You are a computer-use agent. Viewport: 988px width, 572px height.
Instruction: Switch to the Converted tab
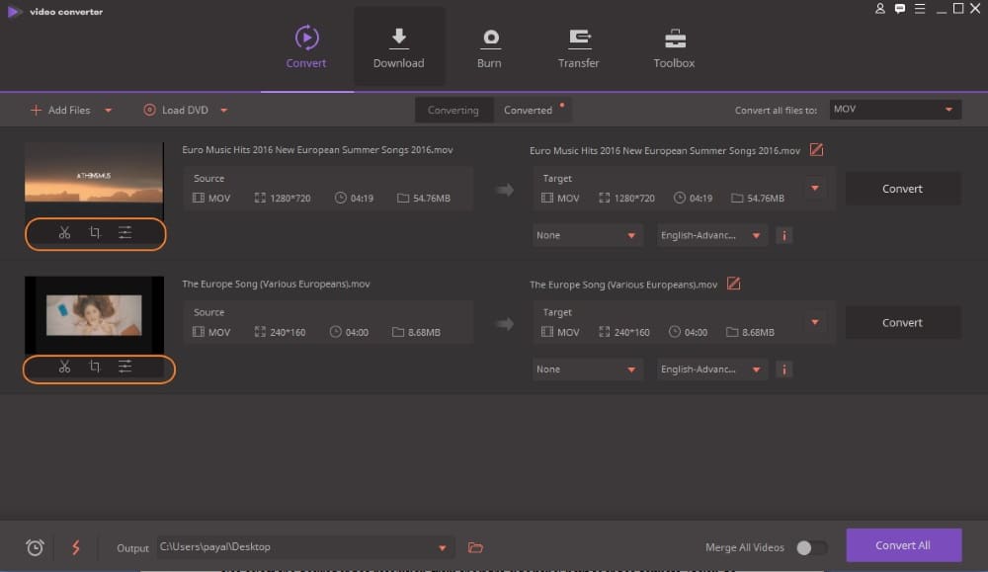click(529, 110)
